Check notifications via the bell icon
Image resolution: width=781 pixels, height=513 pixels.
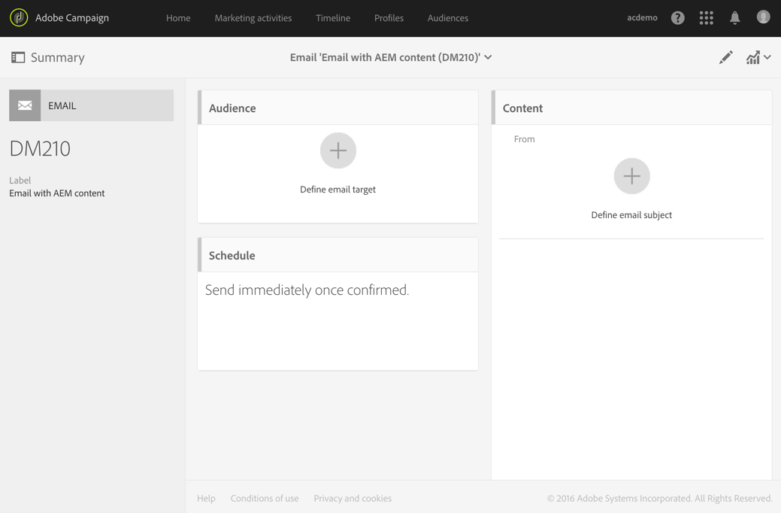pyautogui.click(x=734, y=17)
